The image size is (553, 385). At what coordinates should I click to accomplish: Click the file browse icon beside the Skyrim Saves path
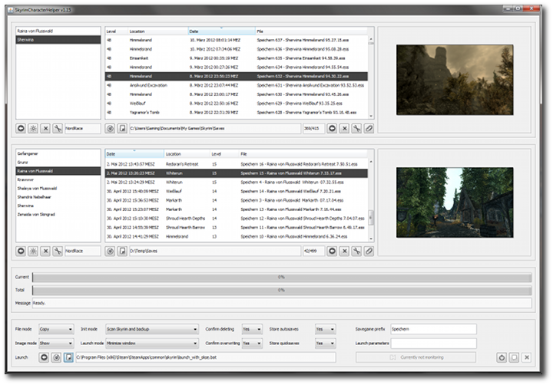(122, 128)
